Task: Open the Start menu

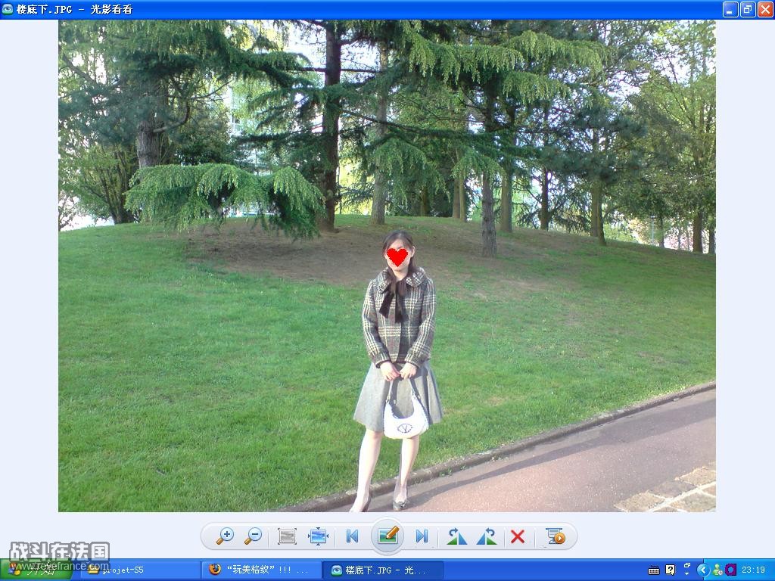Action: click(36, 570)
